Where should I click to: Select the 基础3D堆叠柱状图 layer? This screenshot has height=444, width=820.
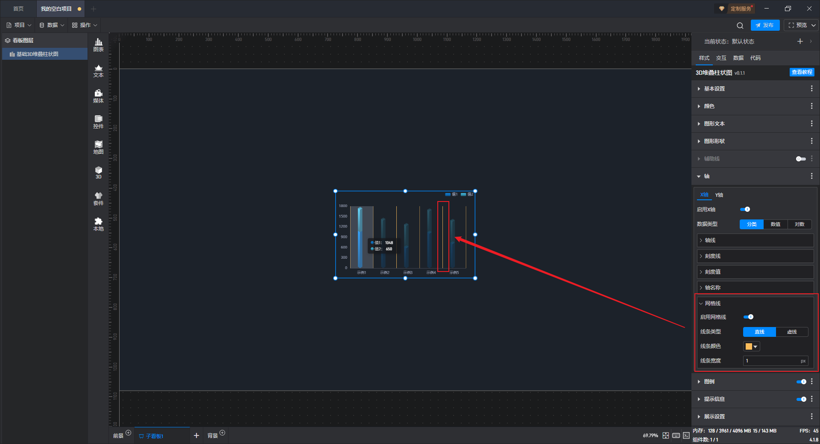45,54
